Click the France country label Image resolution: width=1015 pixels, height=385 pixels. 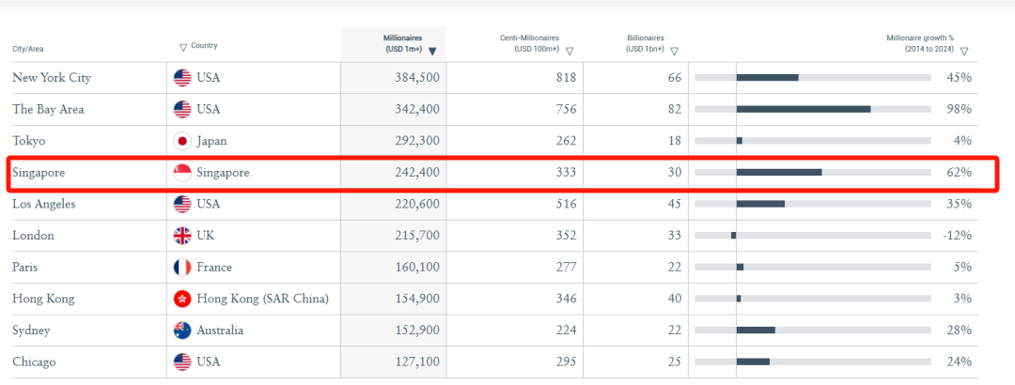pos(214,268)
